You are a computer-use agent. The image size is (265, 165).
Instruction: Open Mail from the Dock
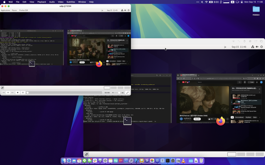click(74, 161)
